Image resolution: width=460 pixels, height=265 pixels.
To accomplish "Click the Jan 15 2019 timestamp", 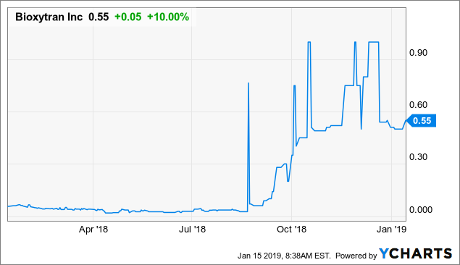I will coord(284,256).
